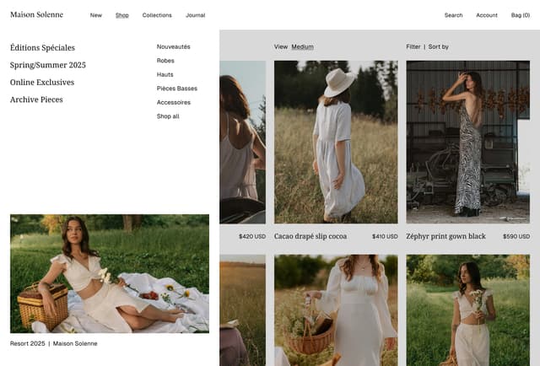This screenshot has height=366, width=540.
Task: View the shopping Bag (0)
Action: coord(521,15)
